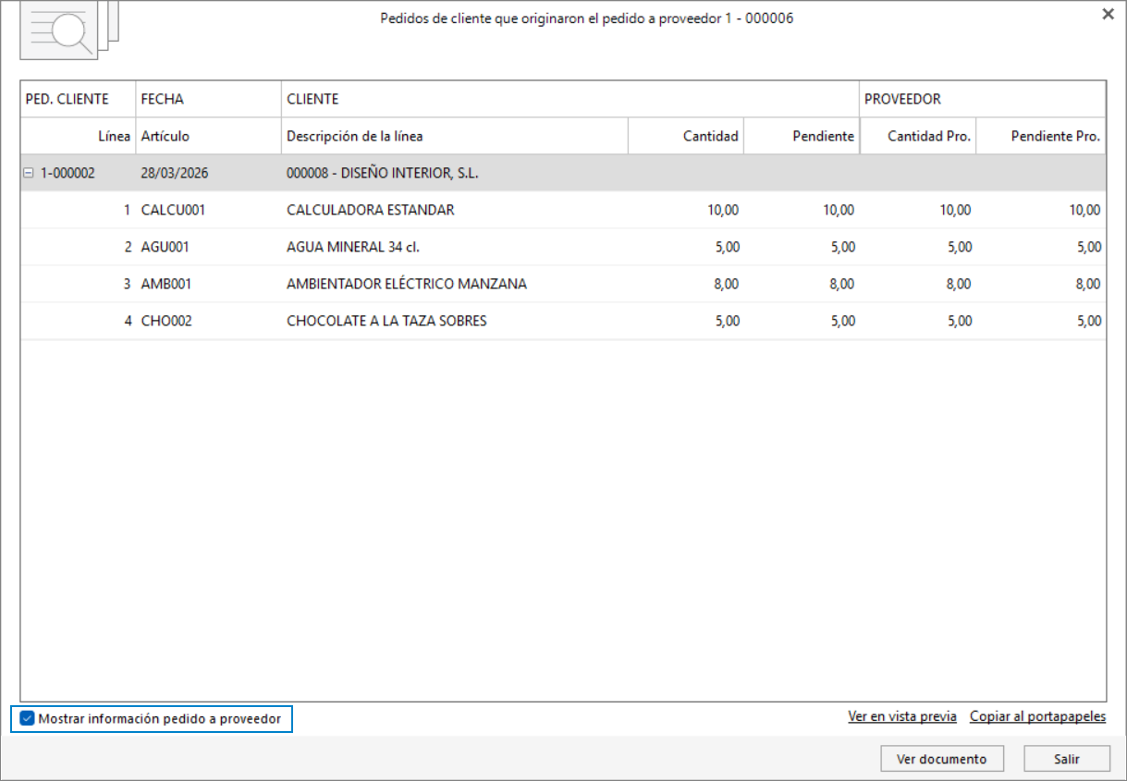Viewport: 1127px width, 781px height.
Task: Uncheck Mostrar información pedido a proveedor
Action: (27, 719)
